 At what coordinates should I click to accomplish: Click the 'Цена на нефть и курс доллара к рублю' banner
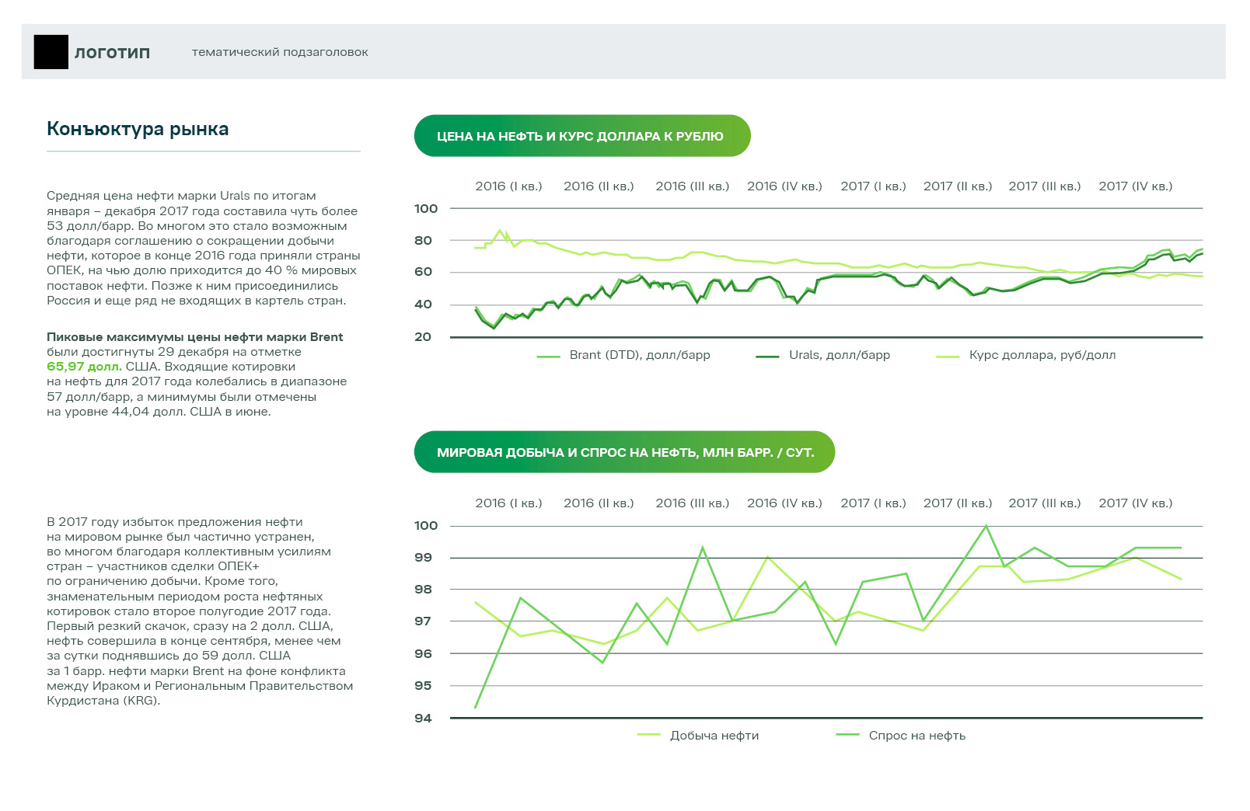click(581, 136)
